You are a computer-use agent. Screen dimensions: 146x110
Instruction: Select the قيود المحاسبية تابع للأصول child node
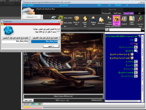[x=119, y=58]
